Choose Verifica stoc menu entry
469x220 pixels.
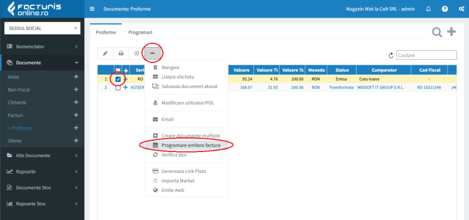click(186, 155)
